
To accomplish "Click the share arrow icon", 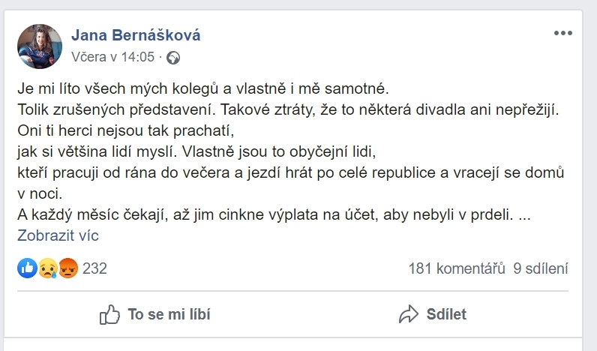I will pyautogui.click(x=409, y=314).
